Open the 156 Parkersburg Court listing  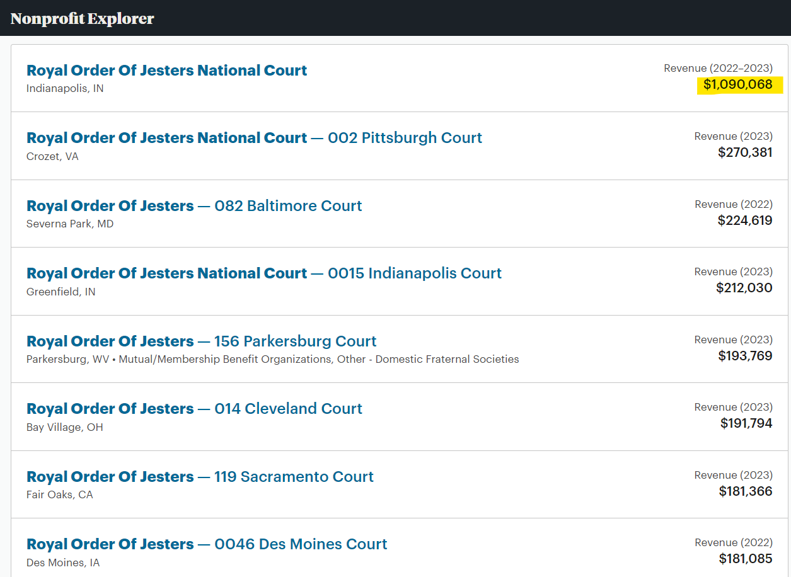click(202, 341)
